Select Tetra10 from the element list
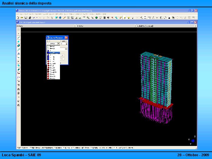The height and width of the screenshot is (159, 212). tap(52, 63)
